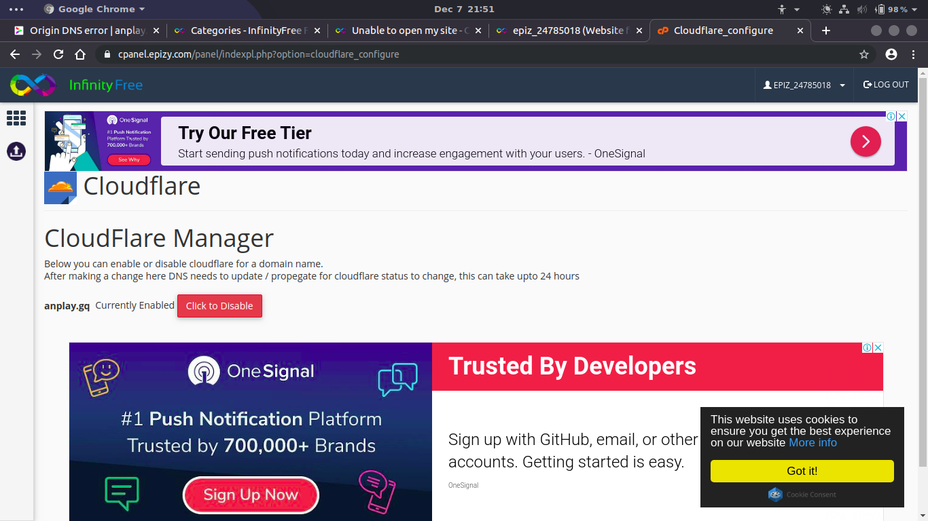Click the Trusted By Developers headline
Viewport: 928px width, 521px height.
coord(572,366)
